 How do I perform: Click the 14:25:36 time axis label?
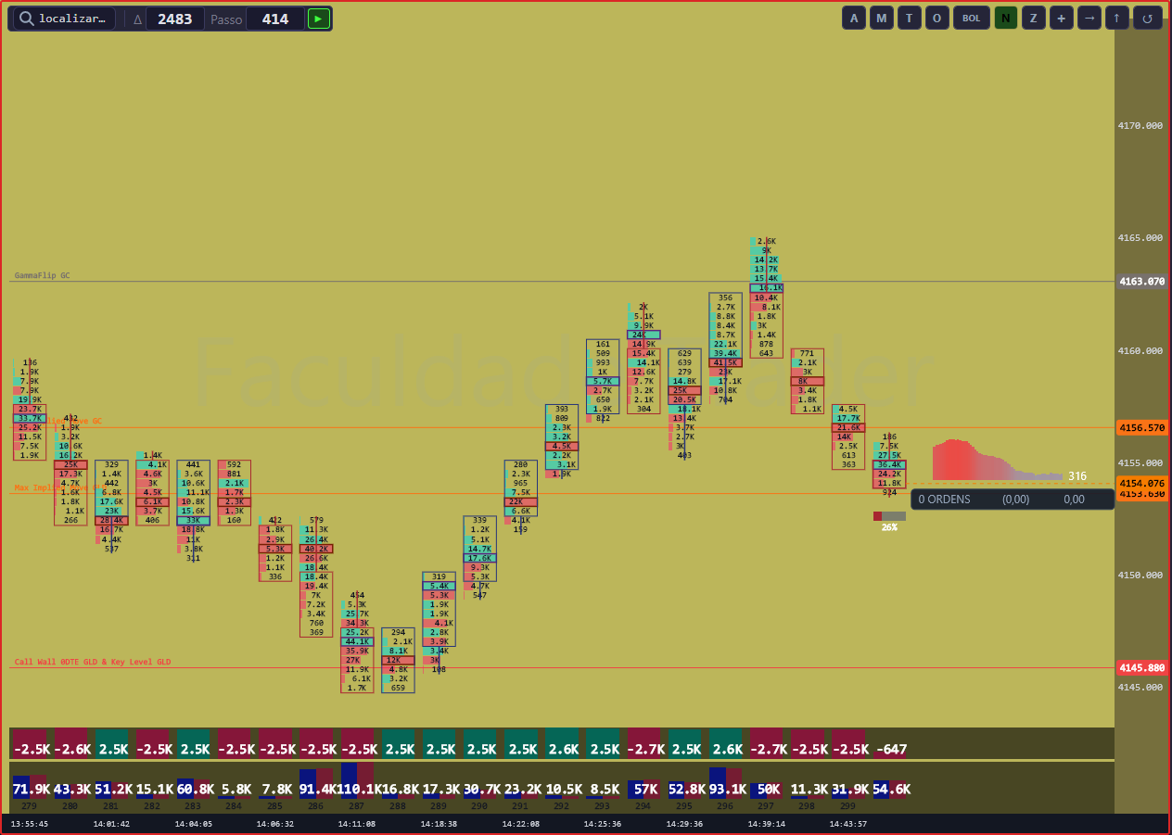pos(603,824)
